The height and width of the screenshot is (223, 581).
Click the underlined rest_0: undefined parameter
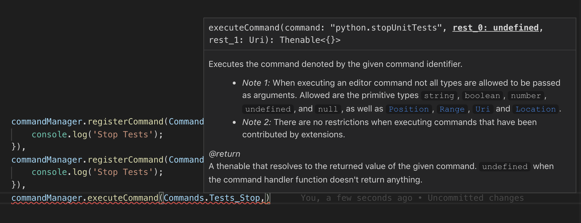[x=495, y=28]
